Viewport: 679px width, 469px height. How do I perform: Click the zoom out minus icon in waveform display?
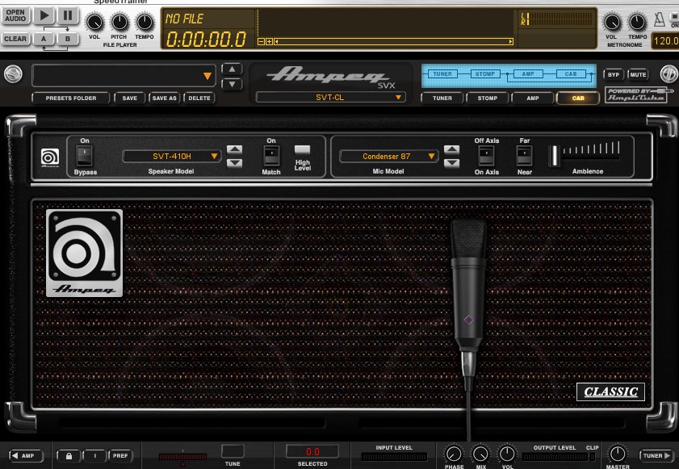point(261,42)
